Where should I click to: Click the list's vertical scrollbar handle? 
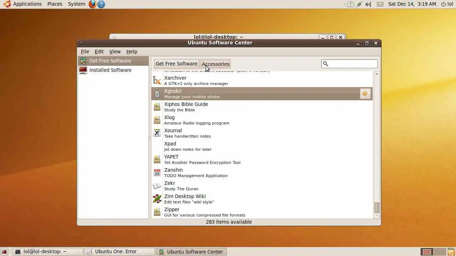(377, 207)
